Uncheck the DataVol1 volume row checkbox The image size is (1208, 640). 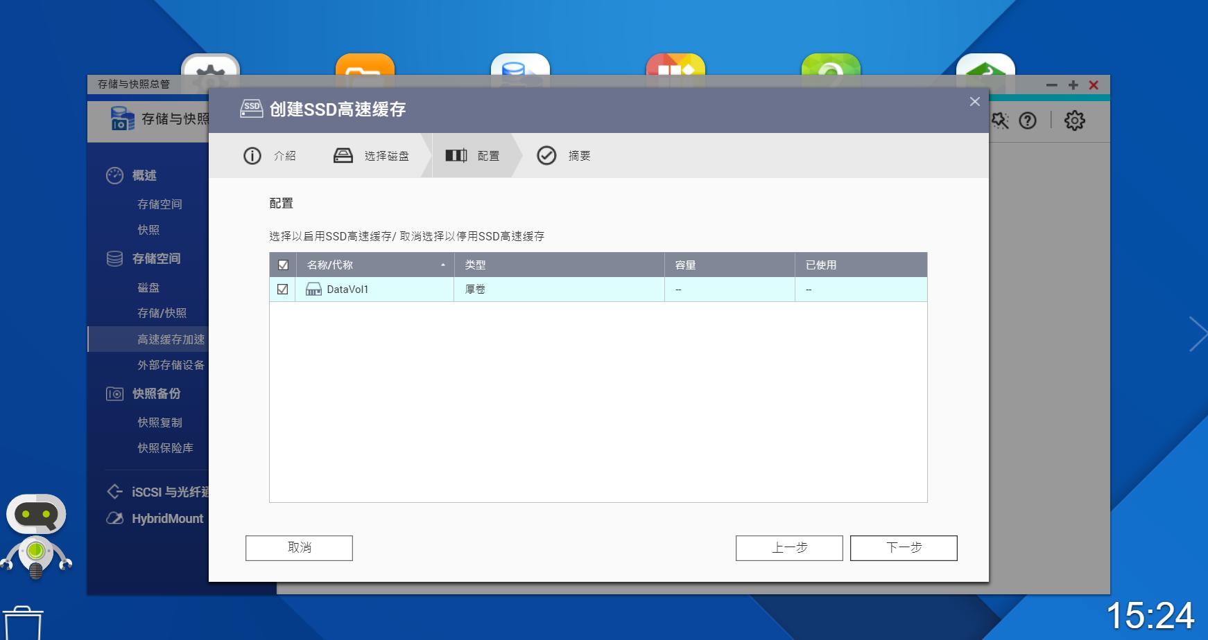tap(282, 290)
